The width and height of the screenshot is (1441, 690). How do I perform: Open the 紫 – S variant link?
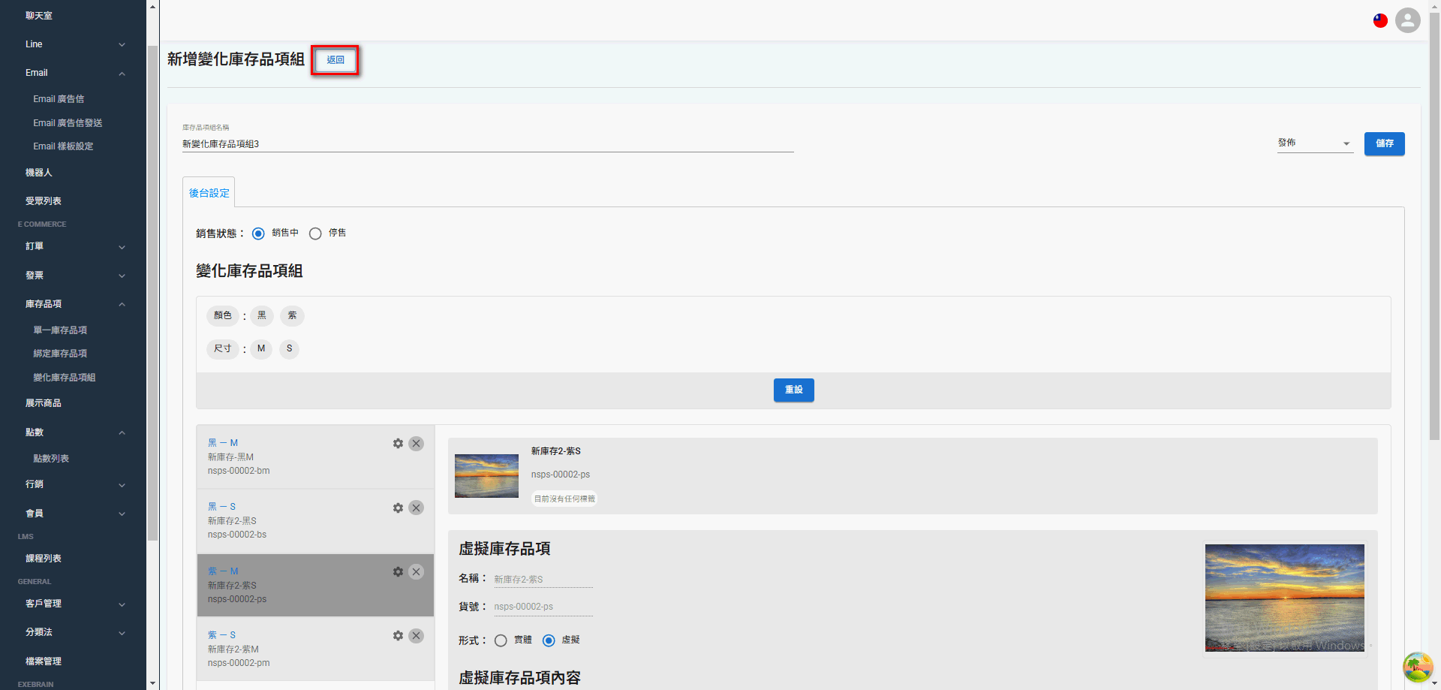pos(221,635)
